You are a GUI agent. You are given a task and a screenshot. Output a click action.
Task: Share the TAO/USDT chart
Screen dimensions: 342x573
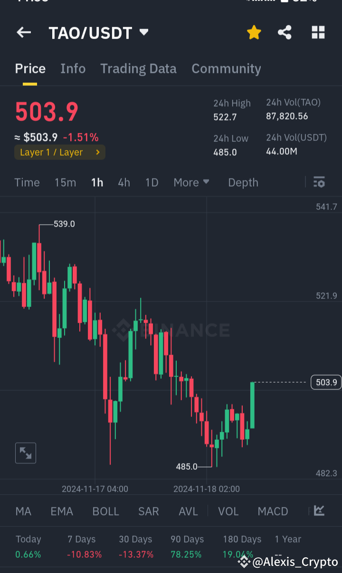click(x=285, y=32)
